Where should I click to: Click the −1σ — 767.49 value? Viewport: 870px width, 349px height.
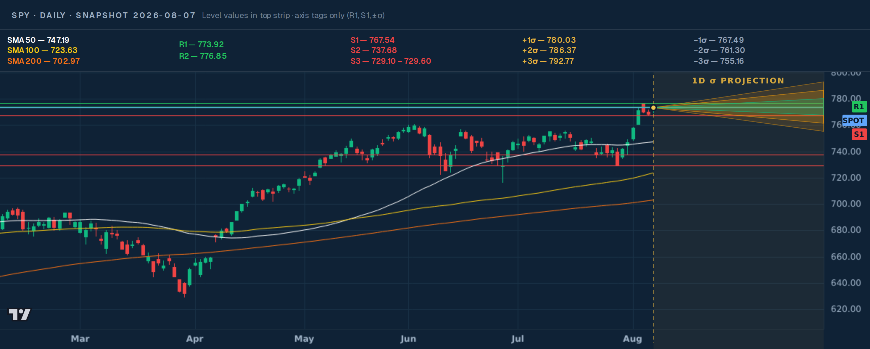(x=718, y=40)
